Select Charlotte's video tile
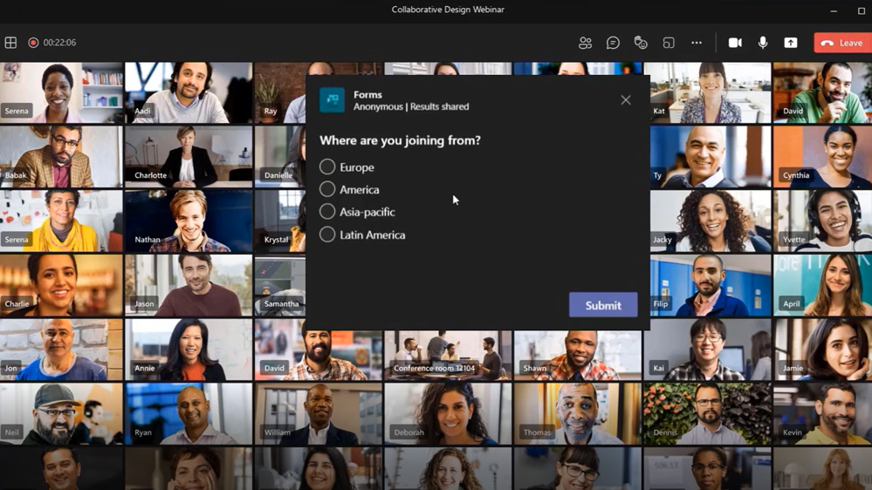 click(189, 157)
